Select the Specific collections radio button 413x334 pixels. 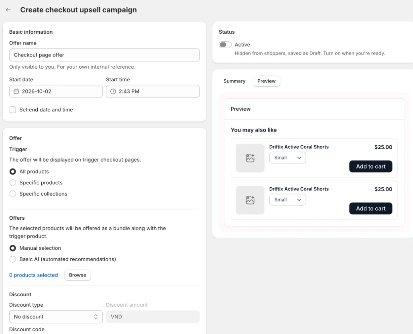click(13, 194)
